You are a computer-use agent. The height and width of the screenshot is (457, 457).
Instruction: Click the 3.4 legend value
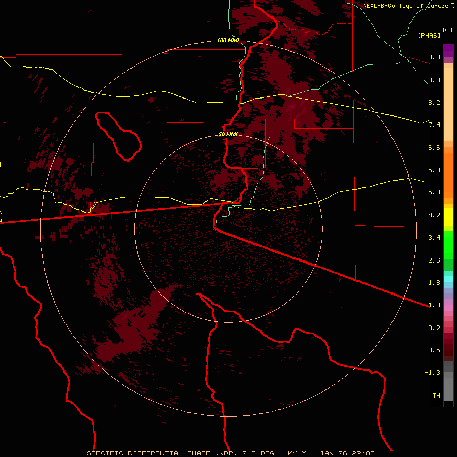(x=434, y=238)
